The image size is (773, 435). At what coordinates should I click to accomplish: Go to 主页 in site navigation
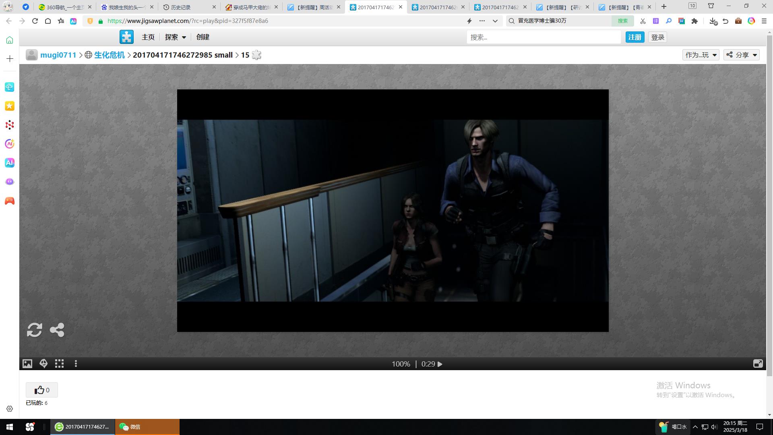coord(148,37)
